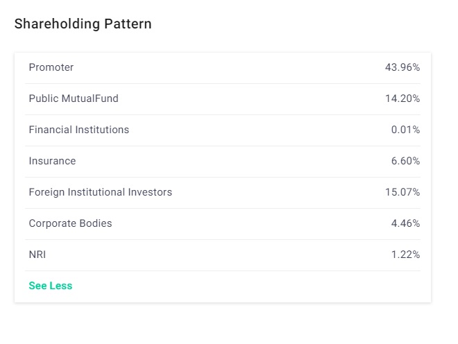The height and width of the screenshot is (344, 458).
Task: Click the word Pattern in the title
Action: (x=128, y=24)
